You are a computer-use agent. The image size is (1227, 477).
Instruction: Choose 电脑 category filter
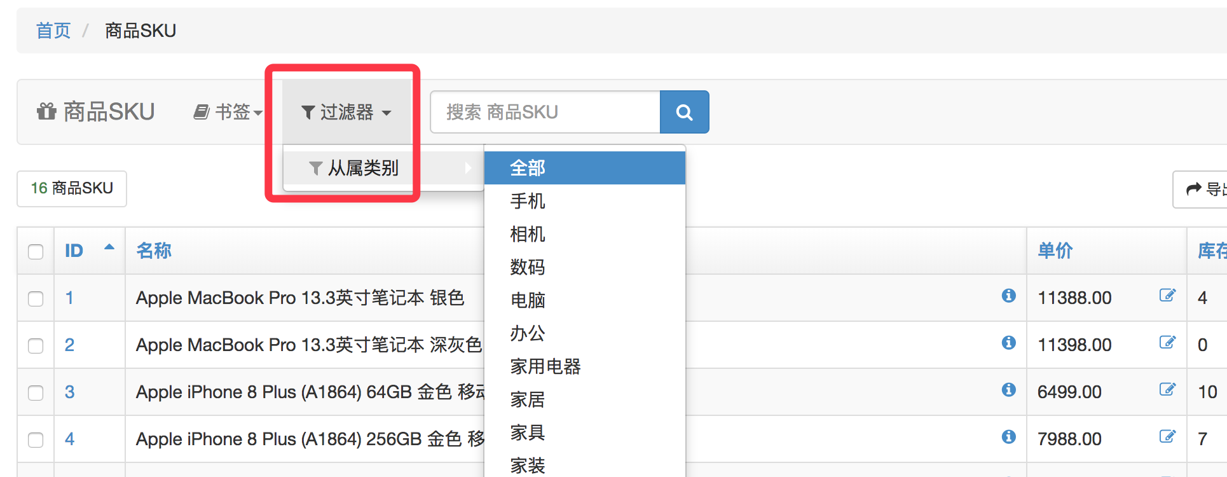tap(585, 300)
